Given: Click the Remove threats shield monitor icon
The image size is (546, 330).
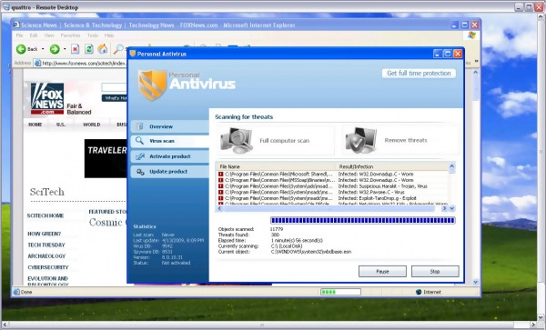Looking at the screenshot, I should pyautogui.click(x=361, y=140).
